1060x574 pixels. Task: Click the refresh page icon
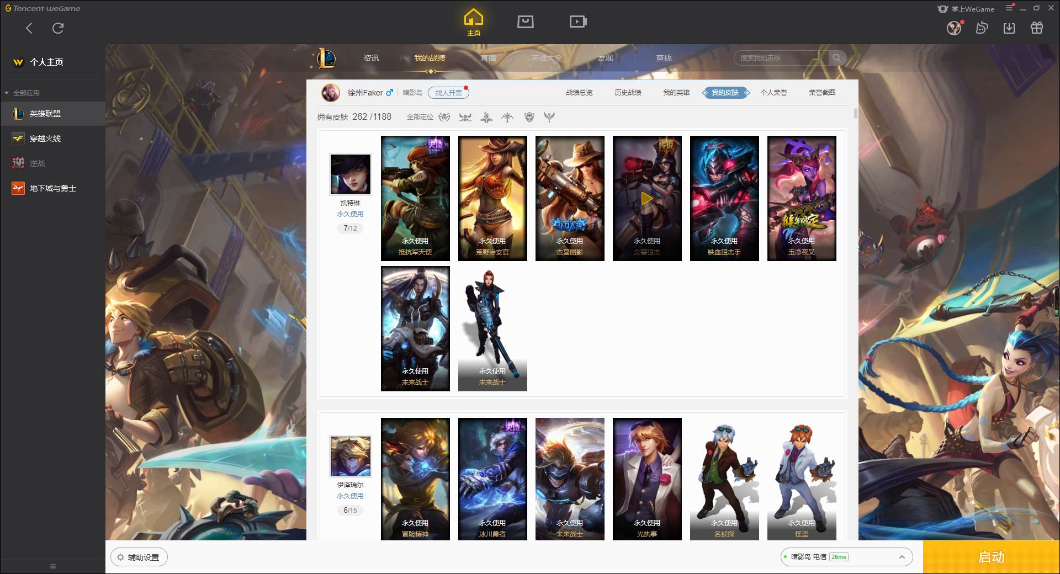click(58, 28)
